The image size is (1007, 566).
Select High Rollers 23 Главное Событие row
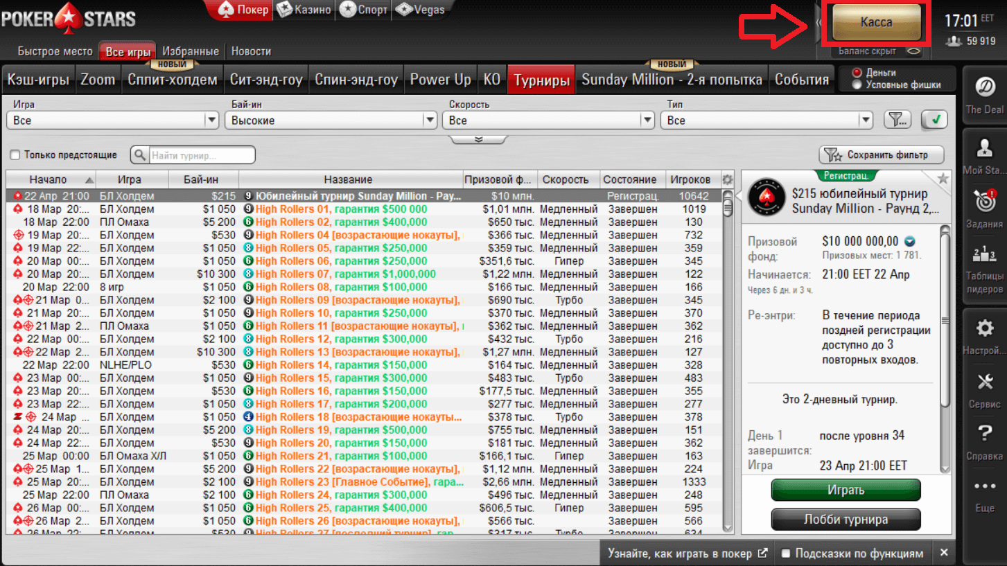coord(364,481)
